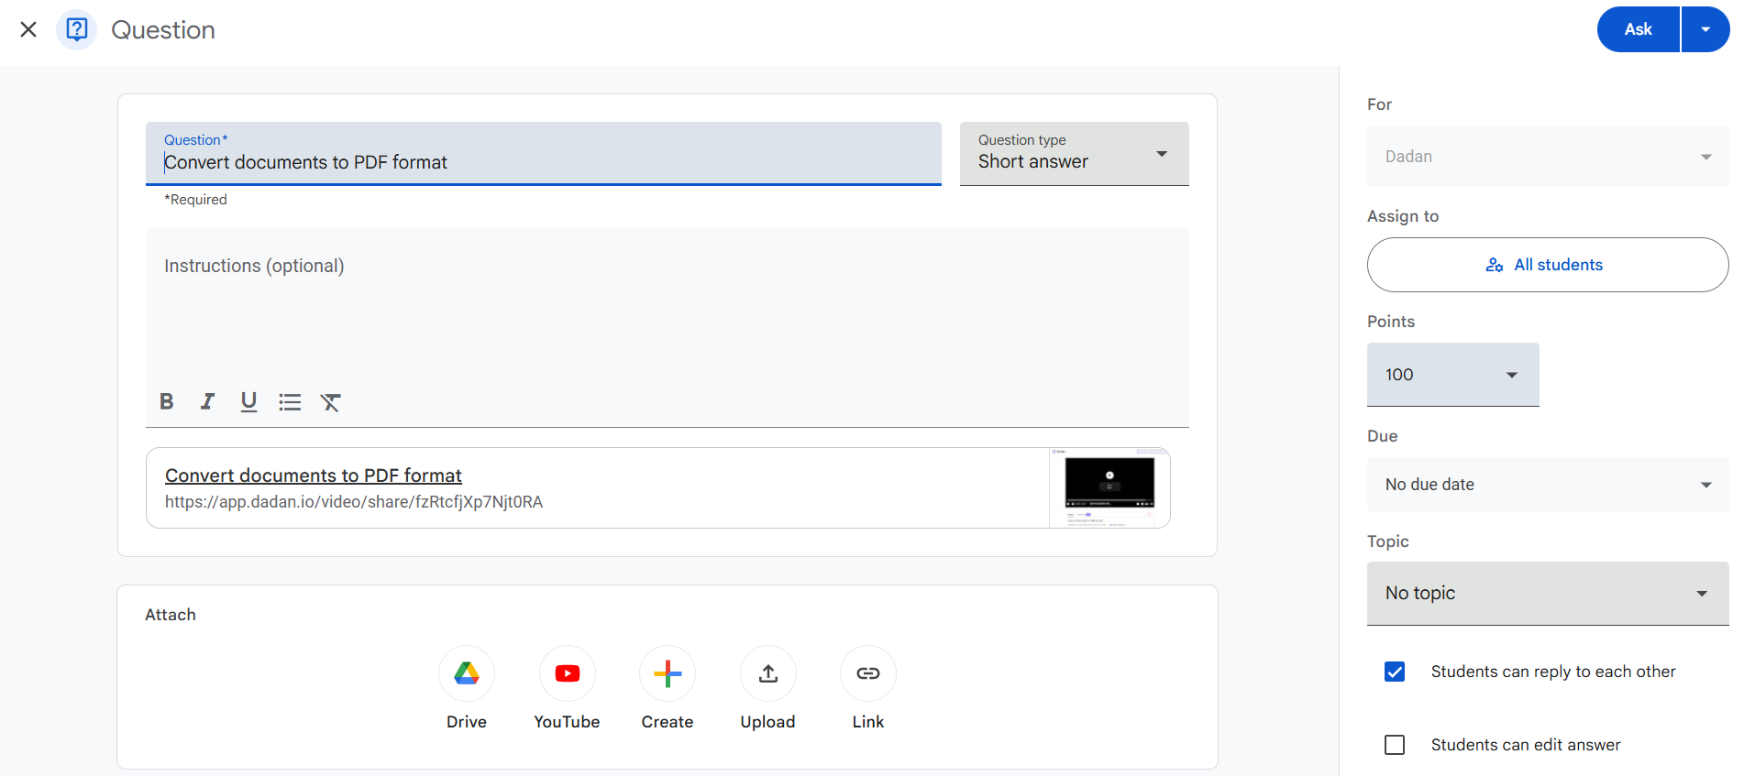Toggle italic formatting in instructions
The height and width of the screenshot is (776, 1755).
click(207, 401)
